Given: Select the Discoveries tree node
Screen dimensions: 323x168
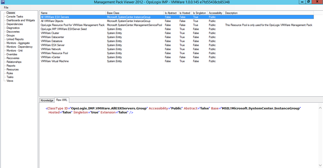Looking at the screenshot, I should click(13, 32).
